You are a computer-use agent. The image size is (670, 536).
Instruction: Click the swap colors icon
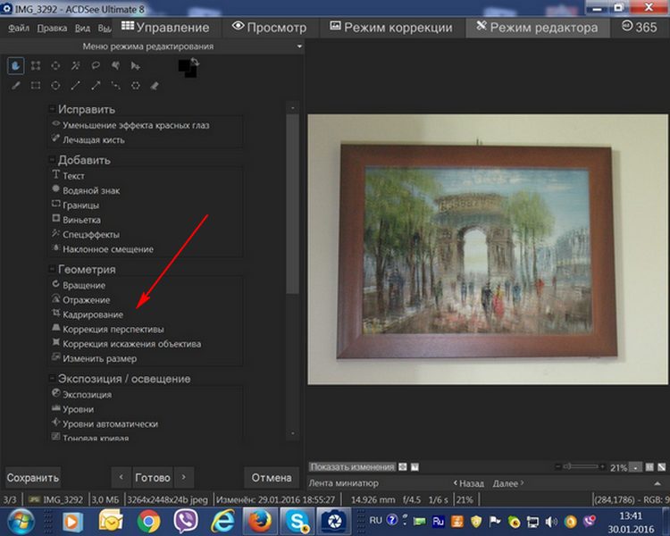pos(195,62)
